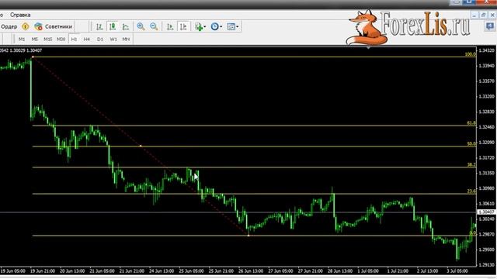Minimize the inner chart window

click(x=474, y=15)
